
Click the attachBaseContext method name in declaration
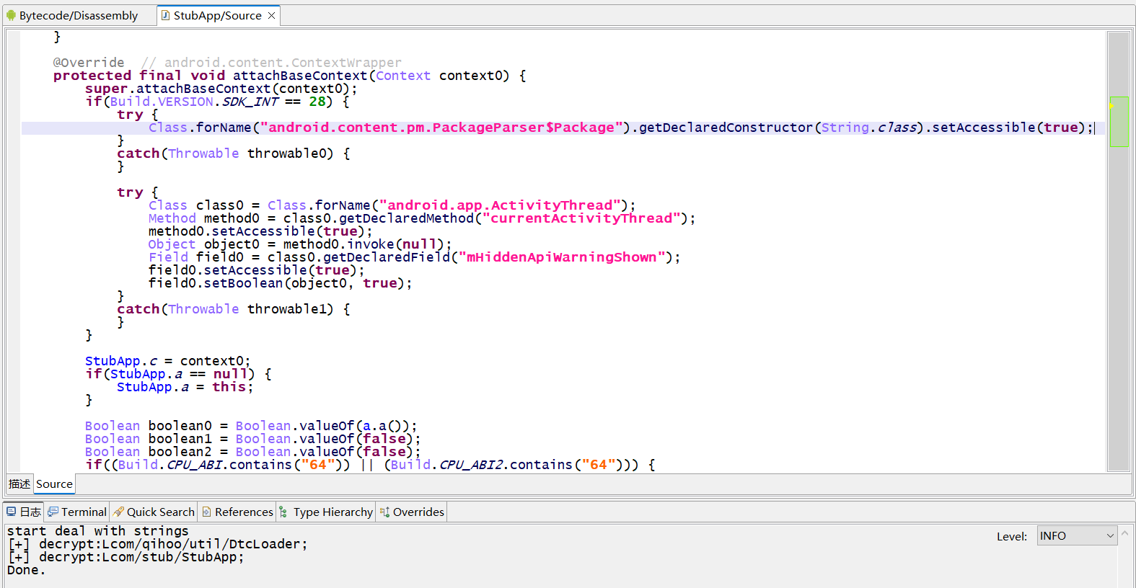point(299,76)
